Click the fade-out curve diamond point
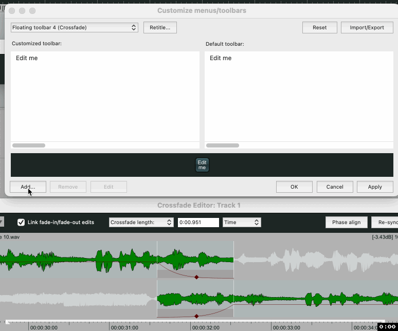Image resolution: width=398 pixels, height=331 pixels. click(196, 277)
